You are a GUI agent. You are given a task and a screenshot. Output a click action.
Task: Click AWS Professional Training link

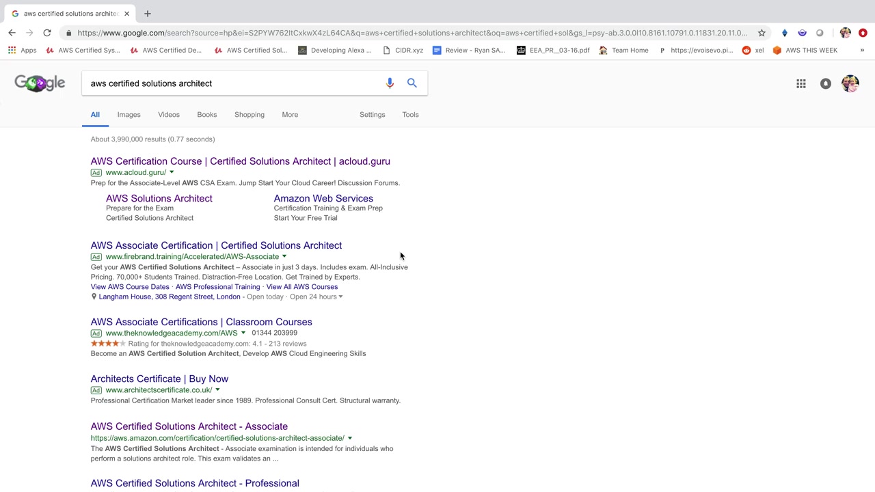coord(217,287)
